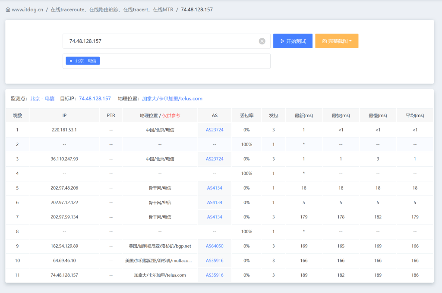Click the 监测点 label
Screen dimensions: 442x293
pos(19,99)
